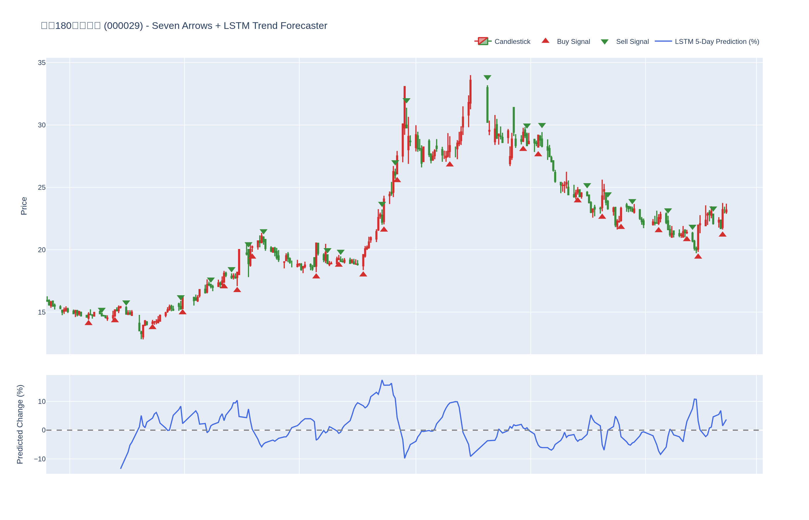809x520 pixels.
Task: Click the −10 tick on prediction axis
Action: point(40,459)
